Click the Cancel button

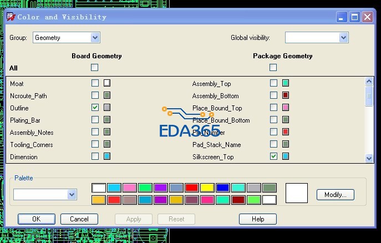(x=79, y=219)
